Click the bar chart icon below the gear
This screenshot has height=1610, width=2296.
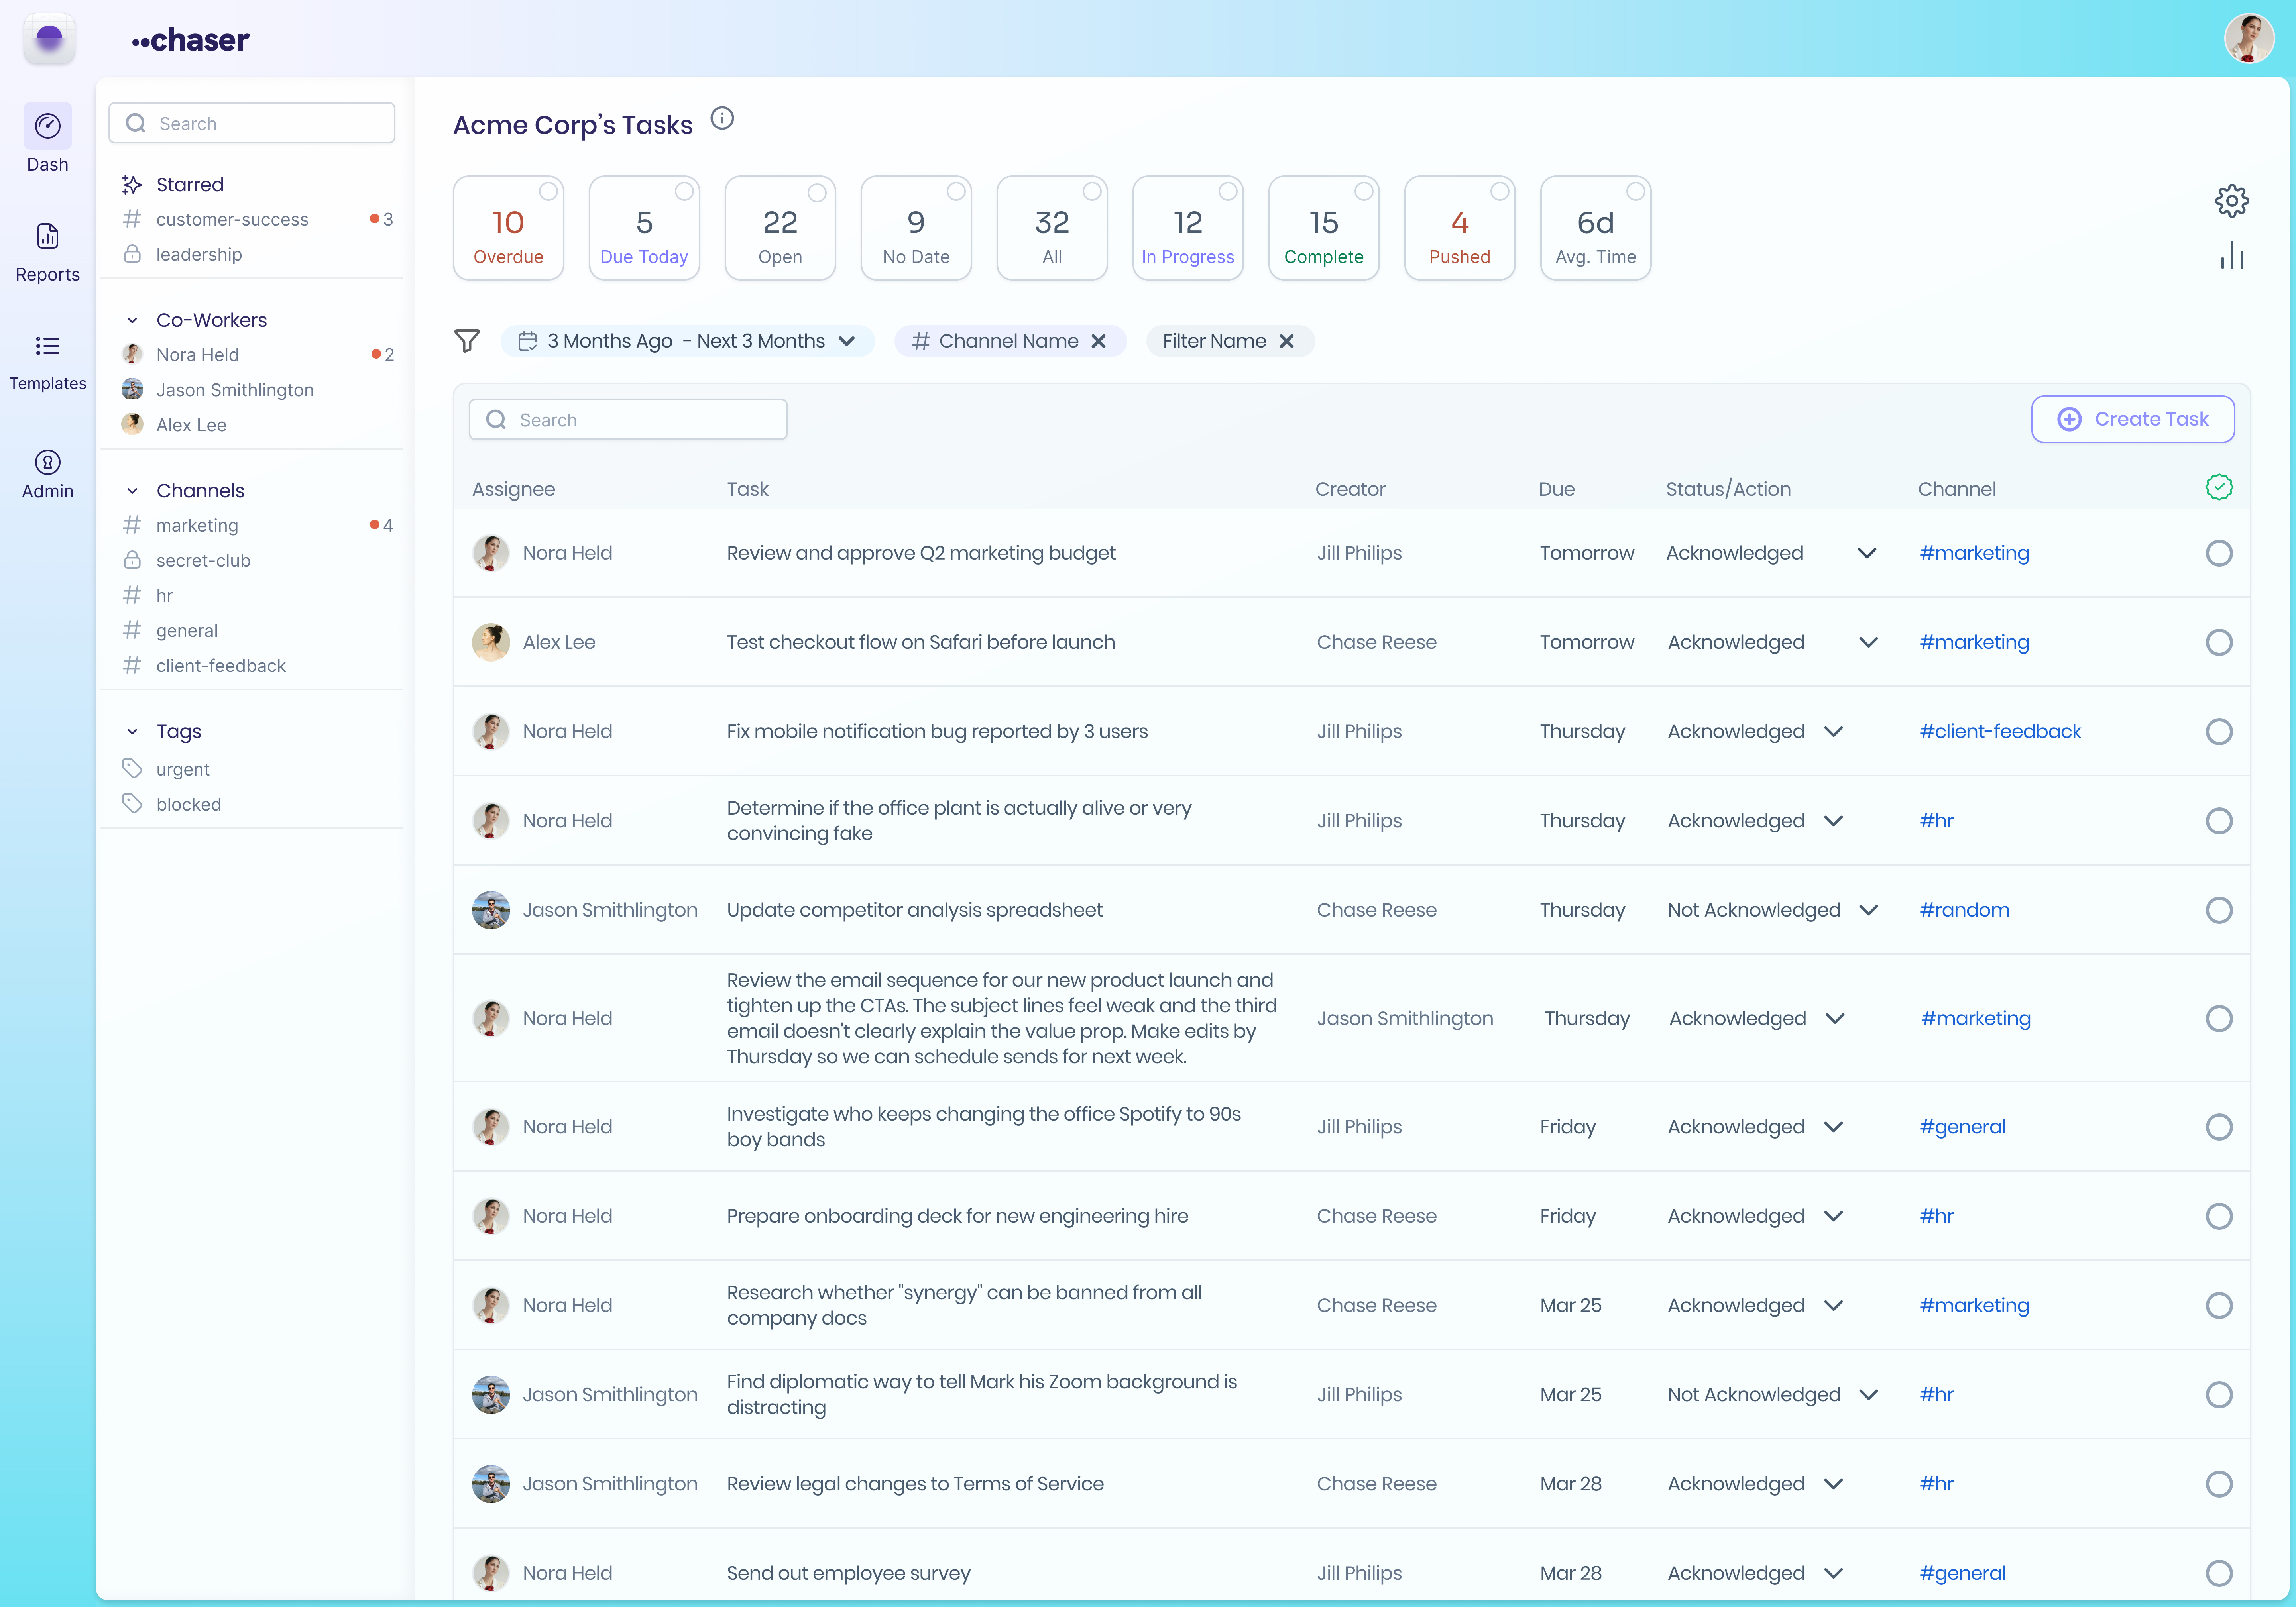tap(2231, 256)
